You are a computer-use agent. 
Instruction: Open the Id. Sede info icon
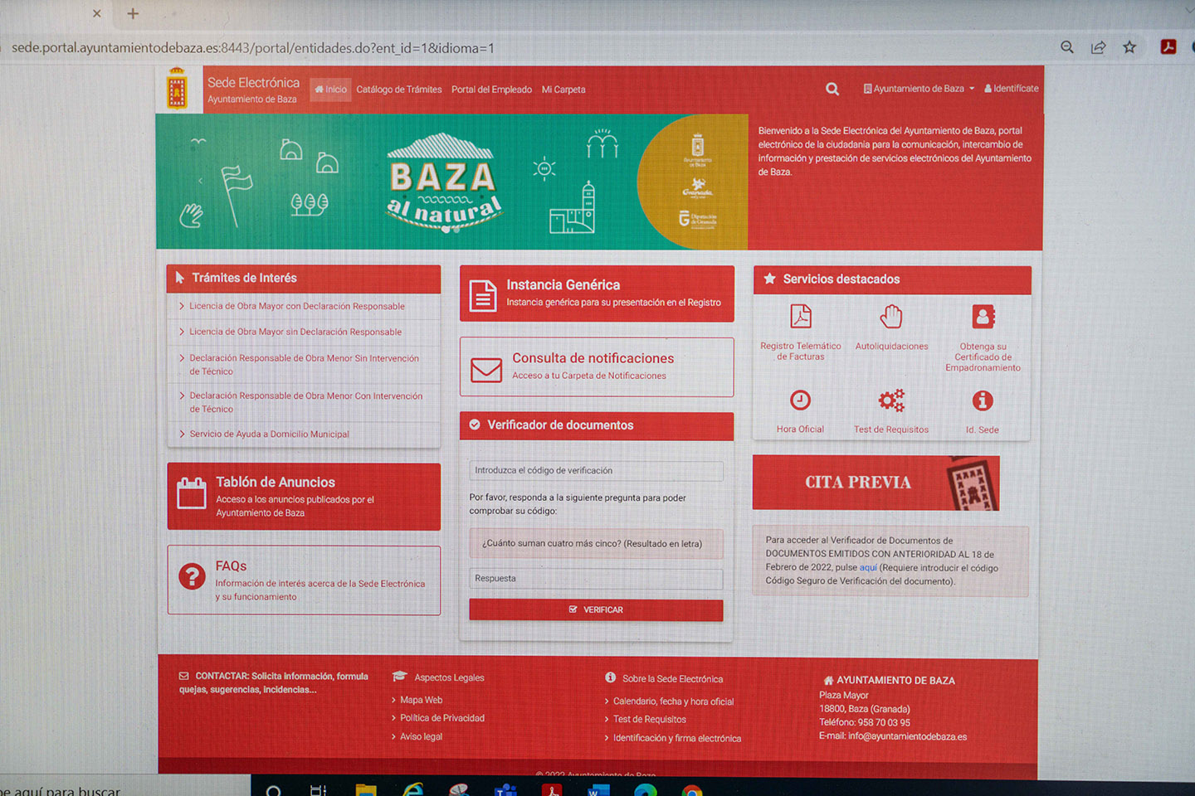tap(983, 400)
